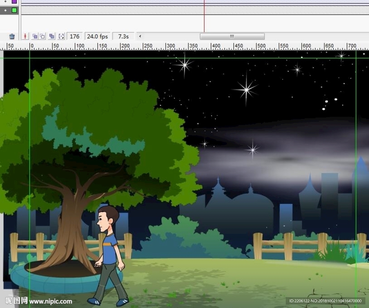Click the green layer outline color square

coord(14,10)
